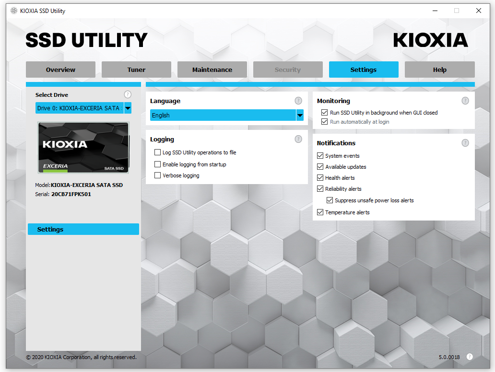The height and width of the screenshot is (372, 495).
Task: Click the Settings tab
Action: (x=364, y=70)
